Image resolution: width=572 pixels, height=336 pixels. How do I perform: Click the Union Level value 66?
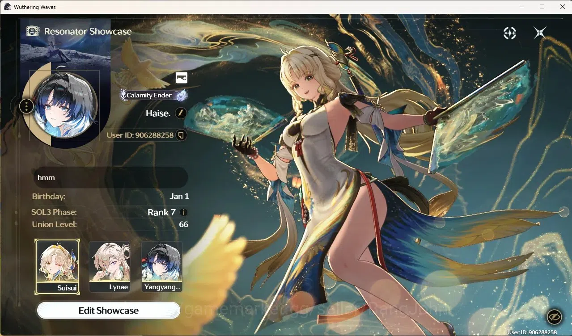183,224
